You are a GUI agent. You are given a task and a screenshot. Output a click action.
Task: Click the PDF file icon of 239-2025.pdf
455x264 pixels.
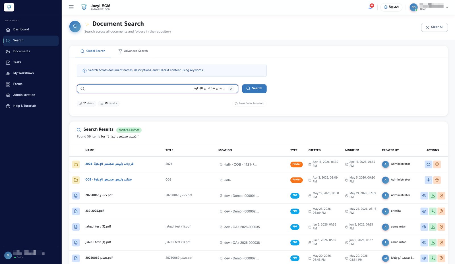pyautogui.click(x=76, y=211)
